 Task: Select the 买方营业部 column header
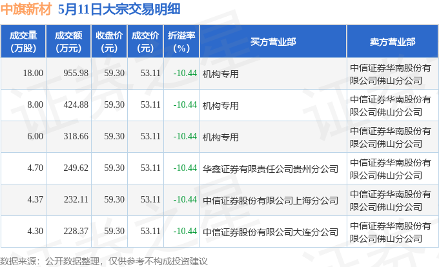click(x=273, y=42)
